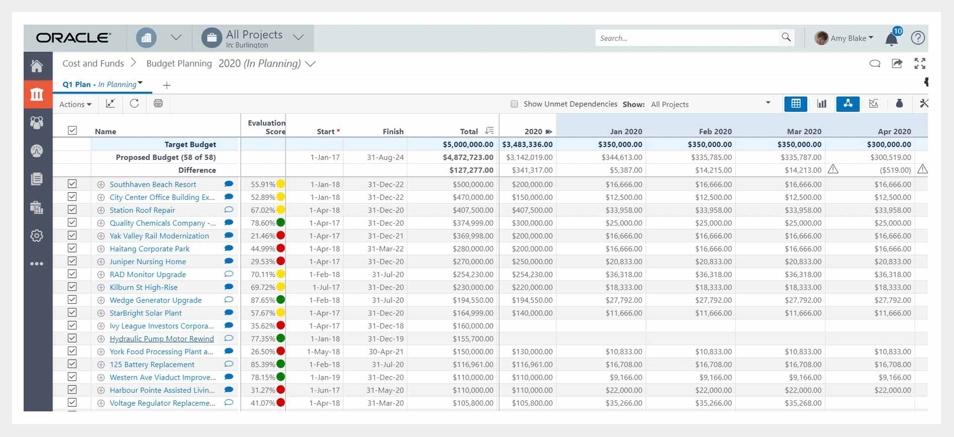This screenshot has height=437, width=954.
Task: Expand the Station Roof Repair row
Action: point(101,210)
